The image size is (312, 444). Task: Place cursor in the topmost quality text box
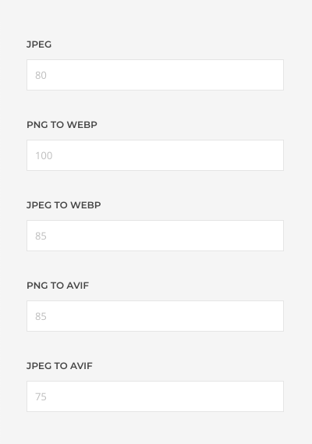(x=155, y=75)
